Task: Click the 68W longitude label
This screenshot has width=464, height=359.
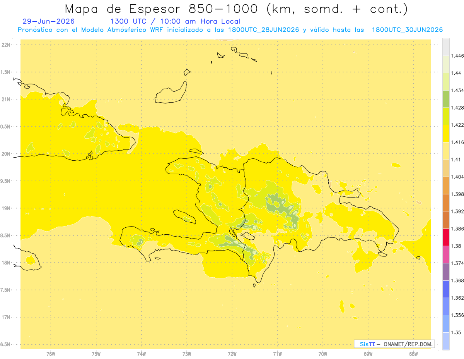Action: click(413, 354)
